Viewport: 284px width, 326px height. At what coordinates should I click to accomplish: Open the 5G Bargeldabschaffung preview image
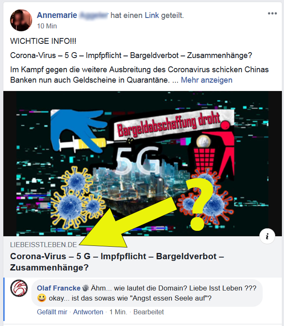coord(142,163)
